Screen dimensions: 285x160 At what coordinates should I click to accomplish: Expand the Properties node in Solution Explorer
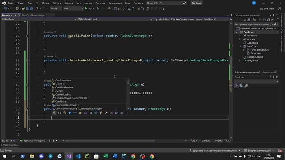point(240,36)
